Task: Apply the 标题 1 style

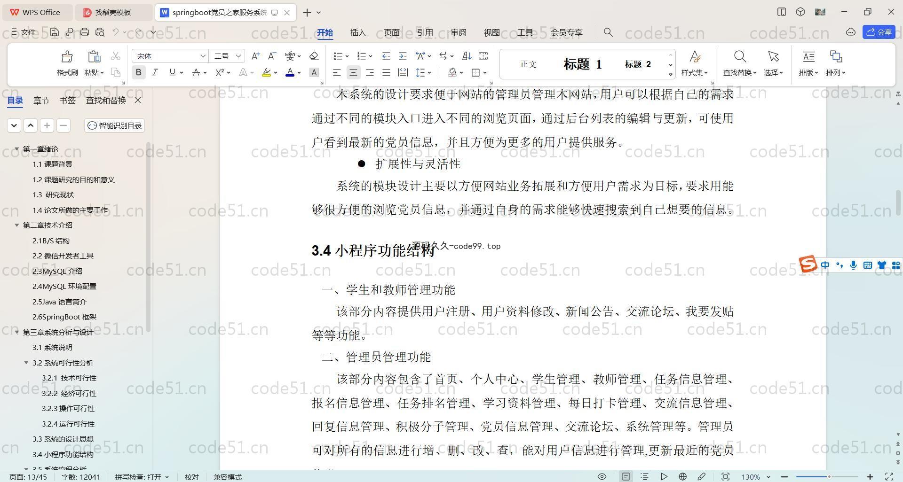Action: pos(583,64)
